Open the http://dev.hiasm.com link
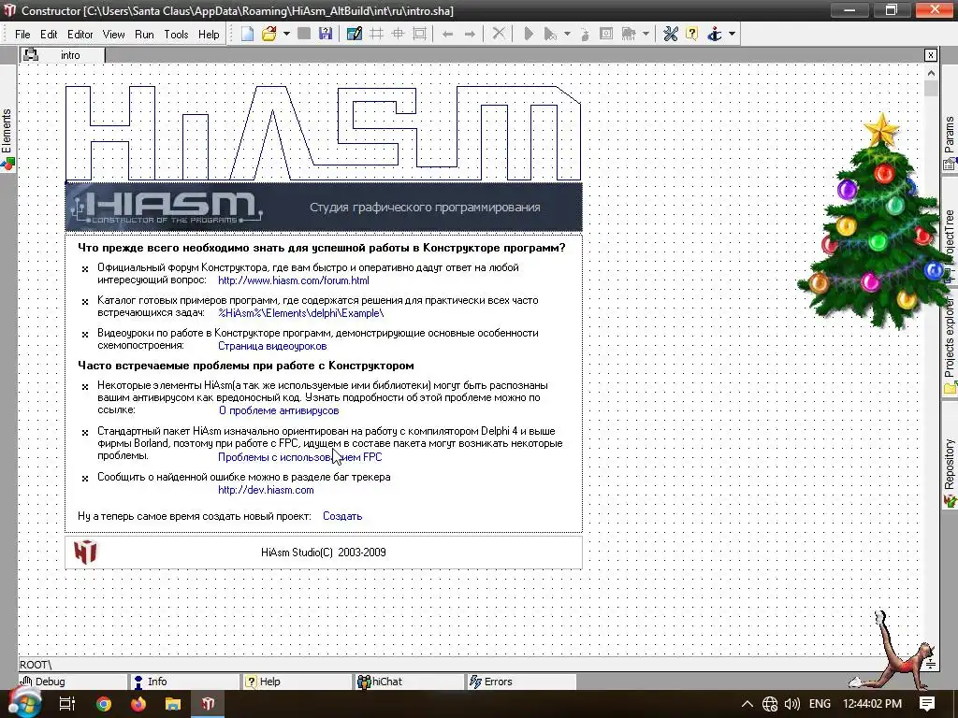The image size is (958, 718). (x=266, y=490)
